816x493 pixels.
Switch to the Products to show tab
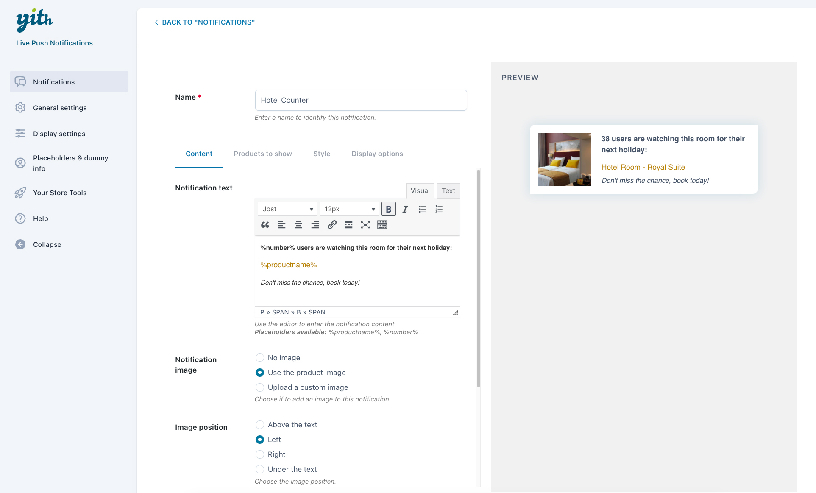click(263, 154)
